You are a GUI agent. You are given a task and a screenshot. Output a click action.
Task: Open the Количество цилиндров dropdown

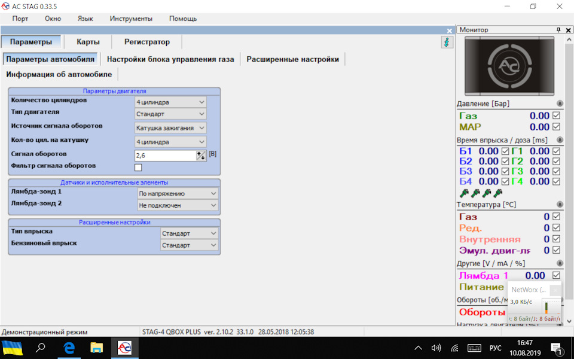click(x=170, y=102)
